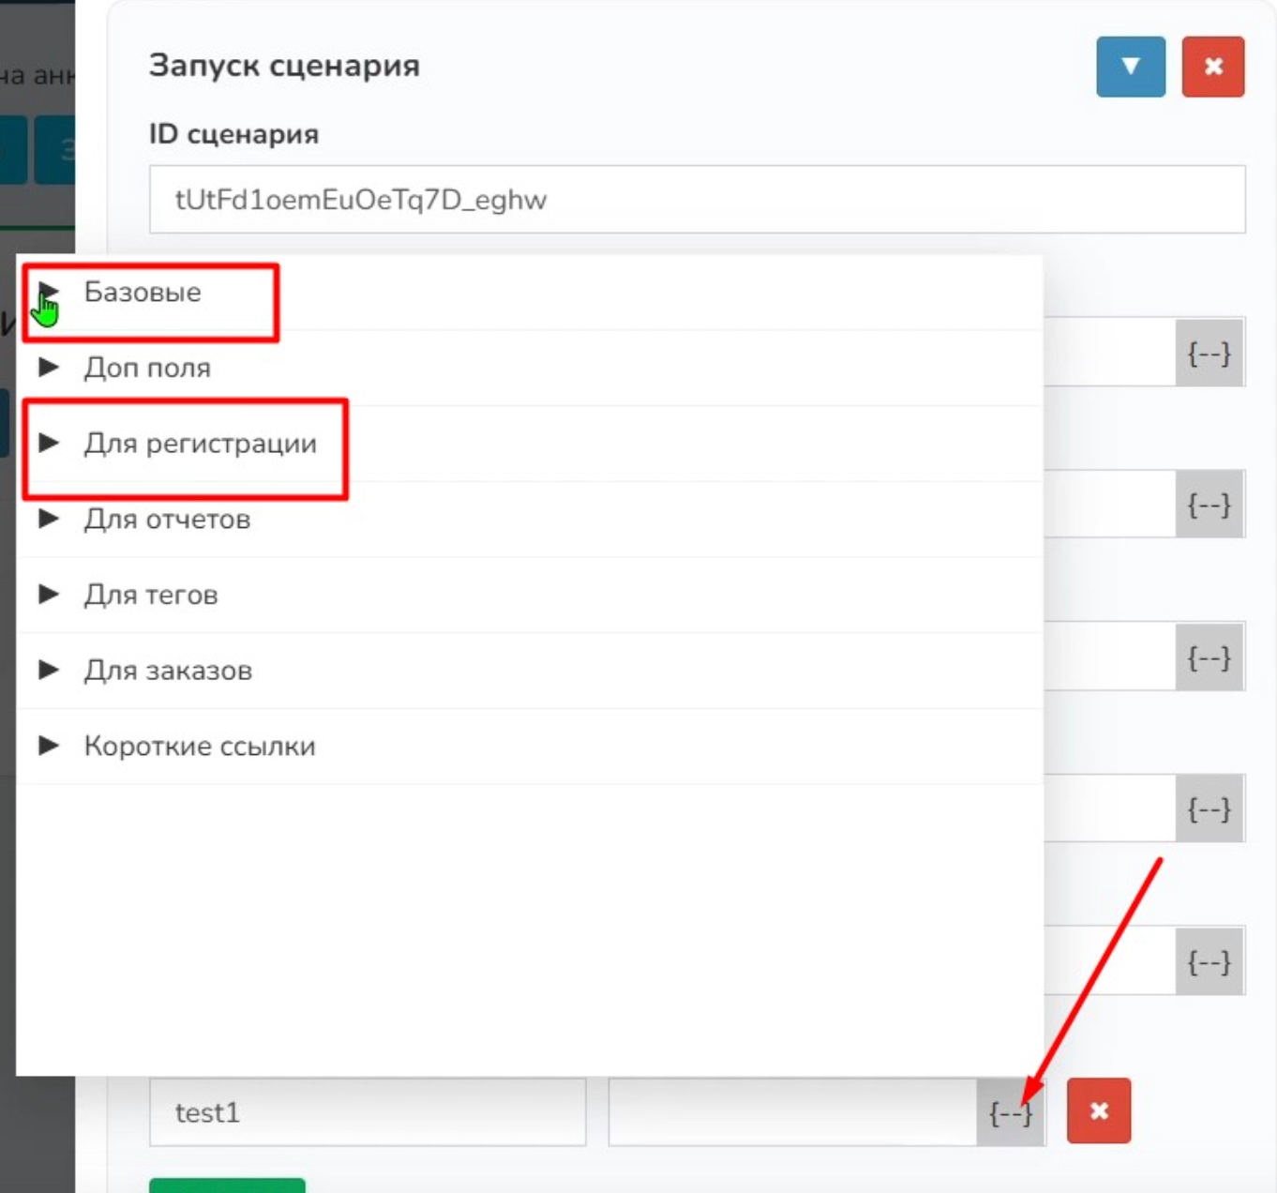Image resolution: width=1277 pixels, height=1193 pixels.
Task: Click the topmost {--} variable button
Action: pyautogui.click(x=1209, y=354)
